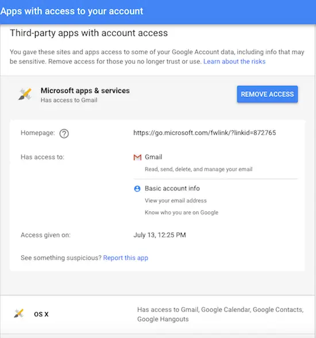Viewport: 316px width, 338px height.
Task: Click the Microsoft apps & services app icon
Action: coord(25,95)
